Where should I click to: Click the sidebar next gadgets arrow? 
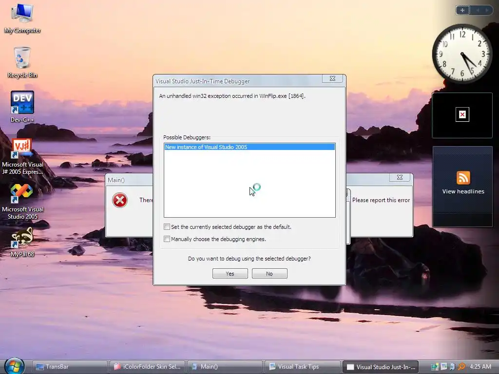point(487,10)
